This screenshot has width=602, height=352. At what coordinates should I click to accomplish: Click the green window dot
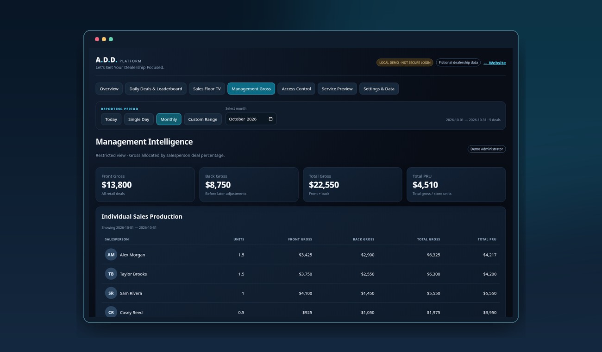pyautogui.click(x=111, y=39)
